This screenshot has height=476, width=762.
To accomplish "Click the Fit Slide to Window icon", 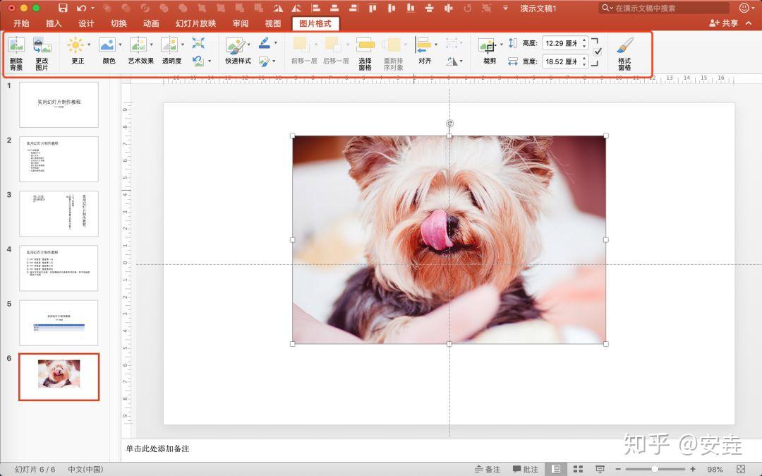I will coord(741,469).
